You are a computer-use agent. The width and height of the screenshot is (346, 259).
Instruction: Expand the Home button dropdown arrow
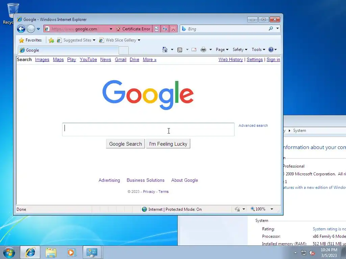[172, 50]
